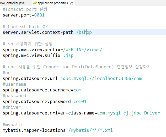Click the password value com01
This screenshot has width=166, height=137.
point(80,101)
